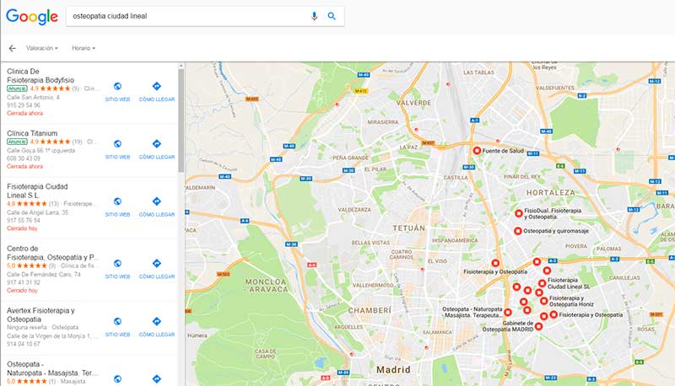
Task: Click the MONCLOA - ARAVACA label on map
Action: coord(267,286)
